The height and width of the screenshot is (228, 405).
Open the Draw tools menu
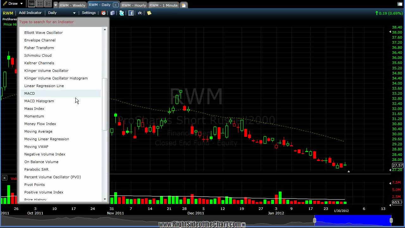13,4
